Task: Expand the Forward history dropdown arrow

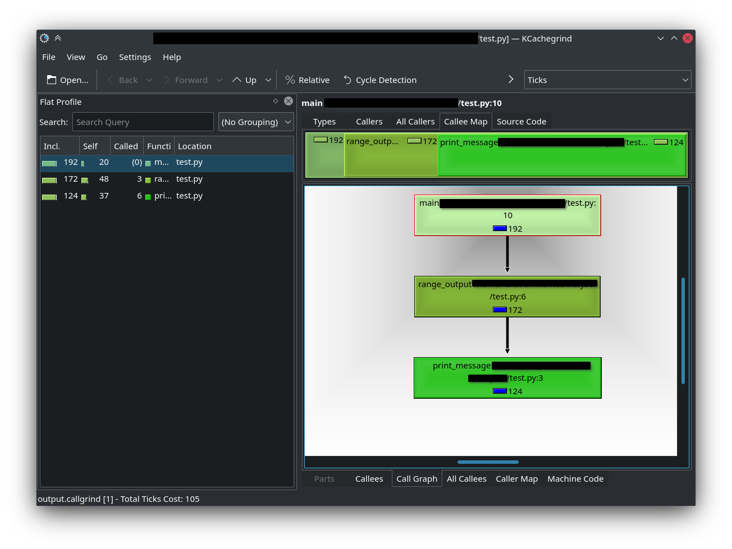Action: (x=219, y=80)
